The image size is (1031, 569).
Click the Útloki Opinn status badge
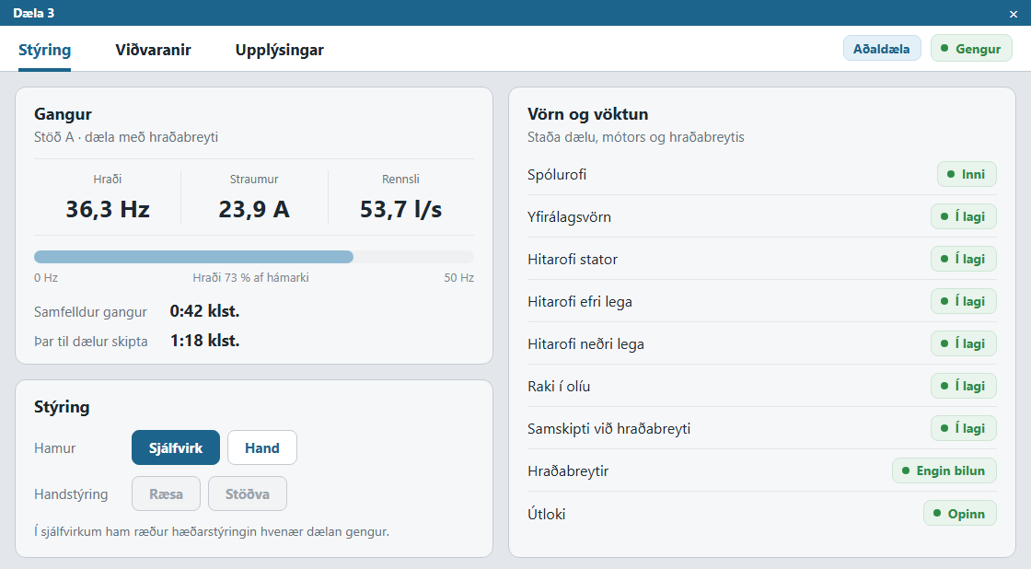pos(960,514)
